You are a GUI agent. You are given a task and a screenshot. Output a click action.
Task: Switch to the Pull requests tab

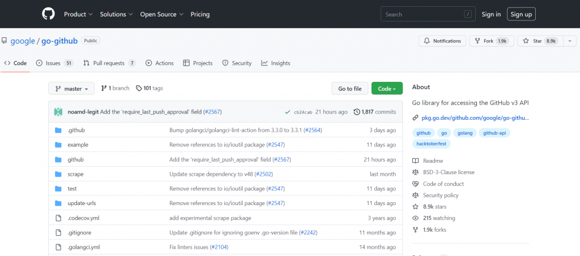(x=109, y=63)
